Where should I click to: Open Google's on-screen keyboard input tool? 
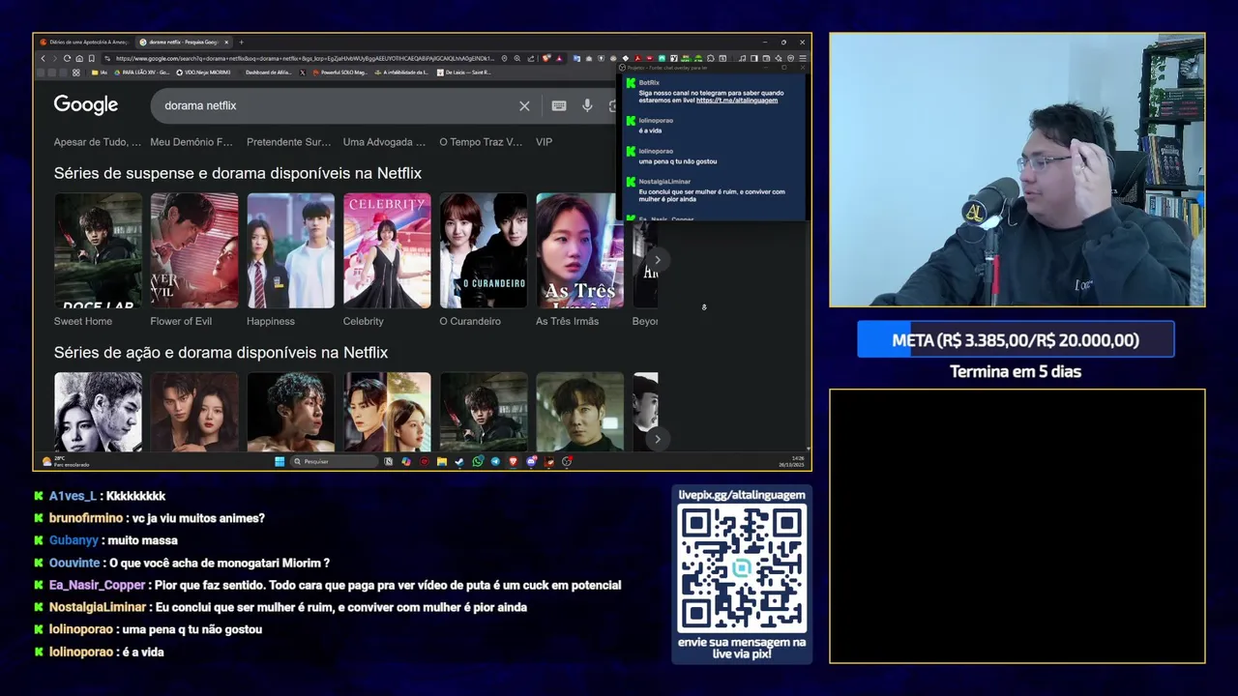(x=559, y=105)
